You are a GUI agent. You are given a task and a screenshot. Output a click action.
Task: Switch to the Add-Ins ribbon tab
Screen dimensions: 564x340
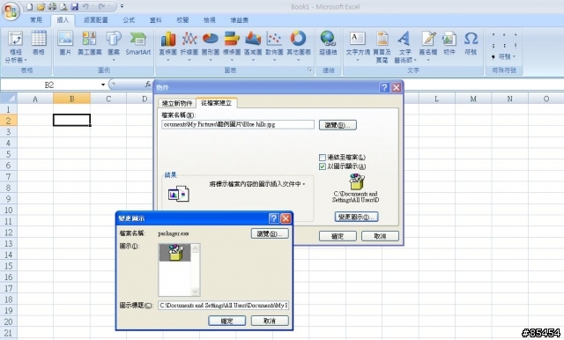(239, 20)
